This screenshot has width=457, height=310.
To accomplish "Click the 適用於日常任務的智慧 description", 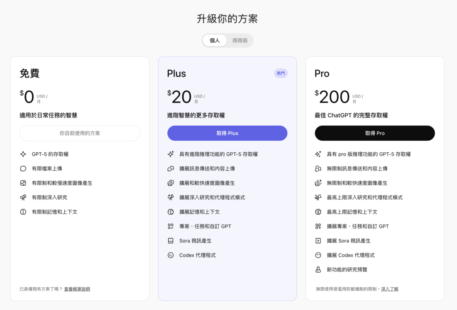I will click(48, 115).
